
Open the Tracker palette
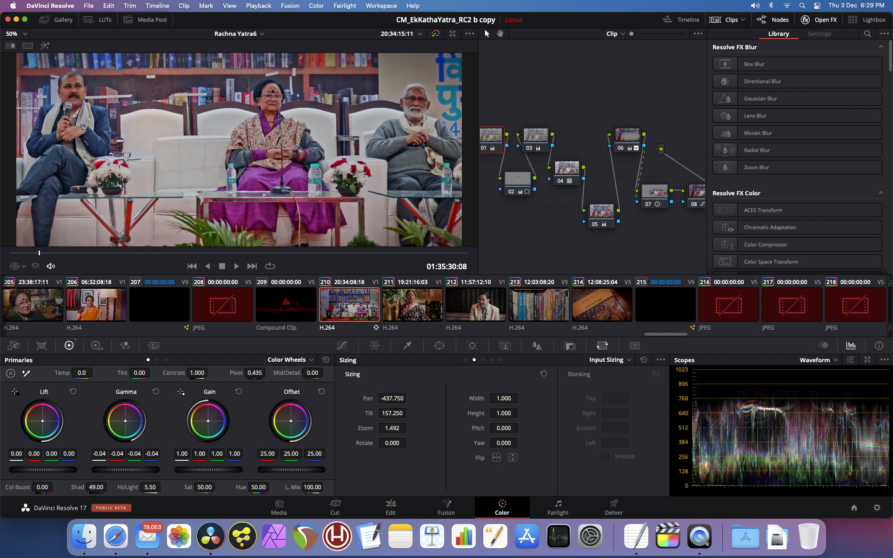tap(472, 345)
